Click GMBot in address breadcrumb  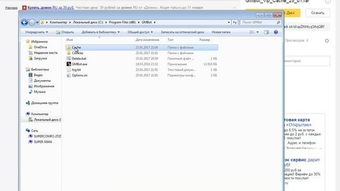[147, 22]
